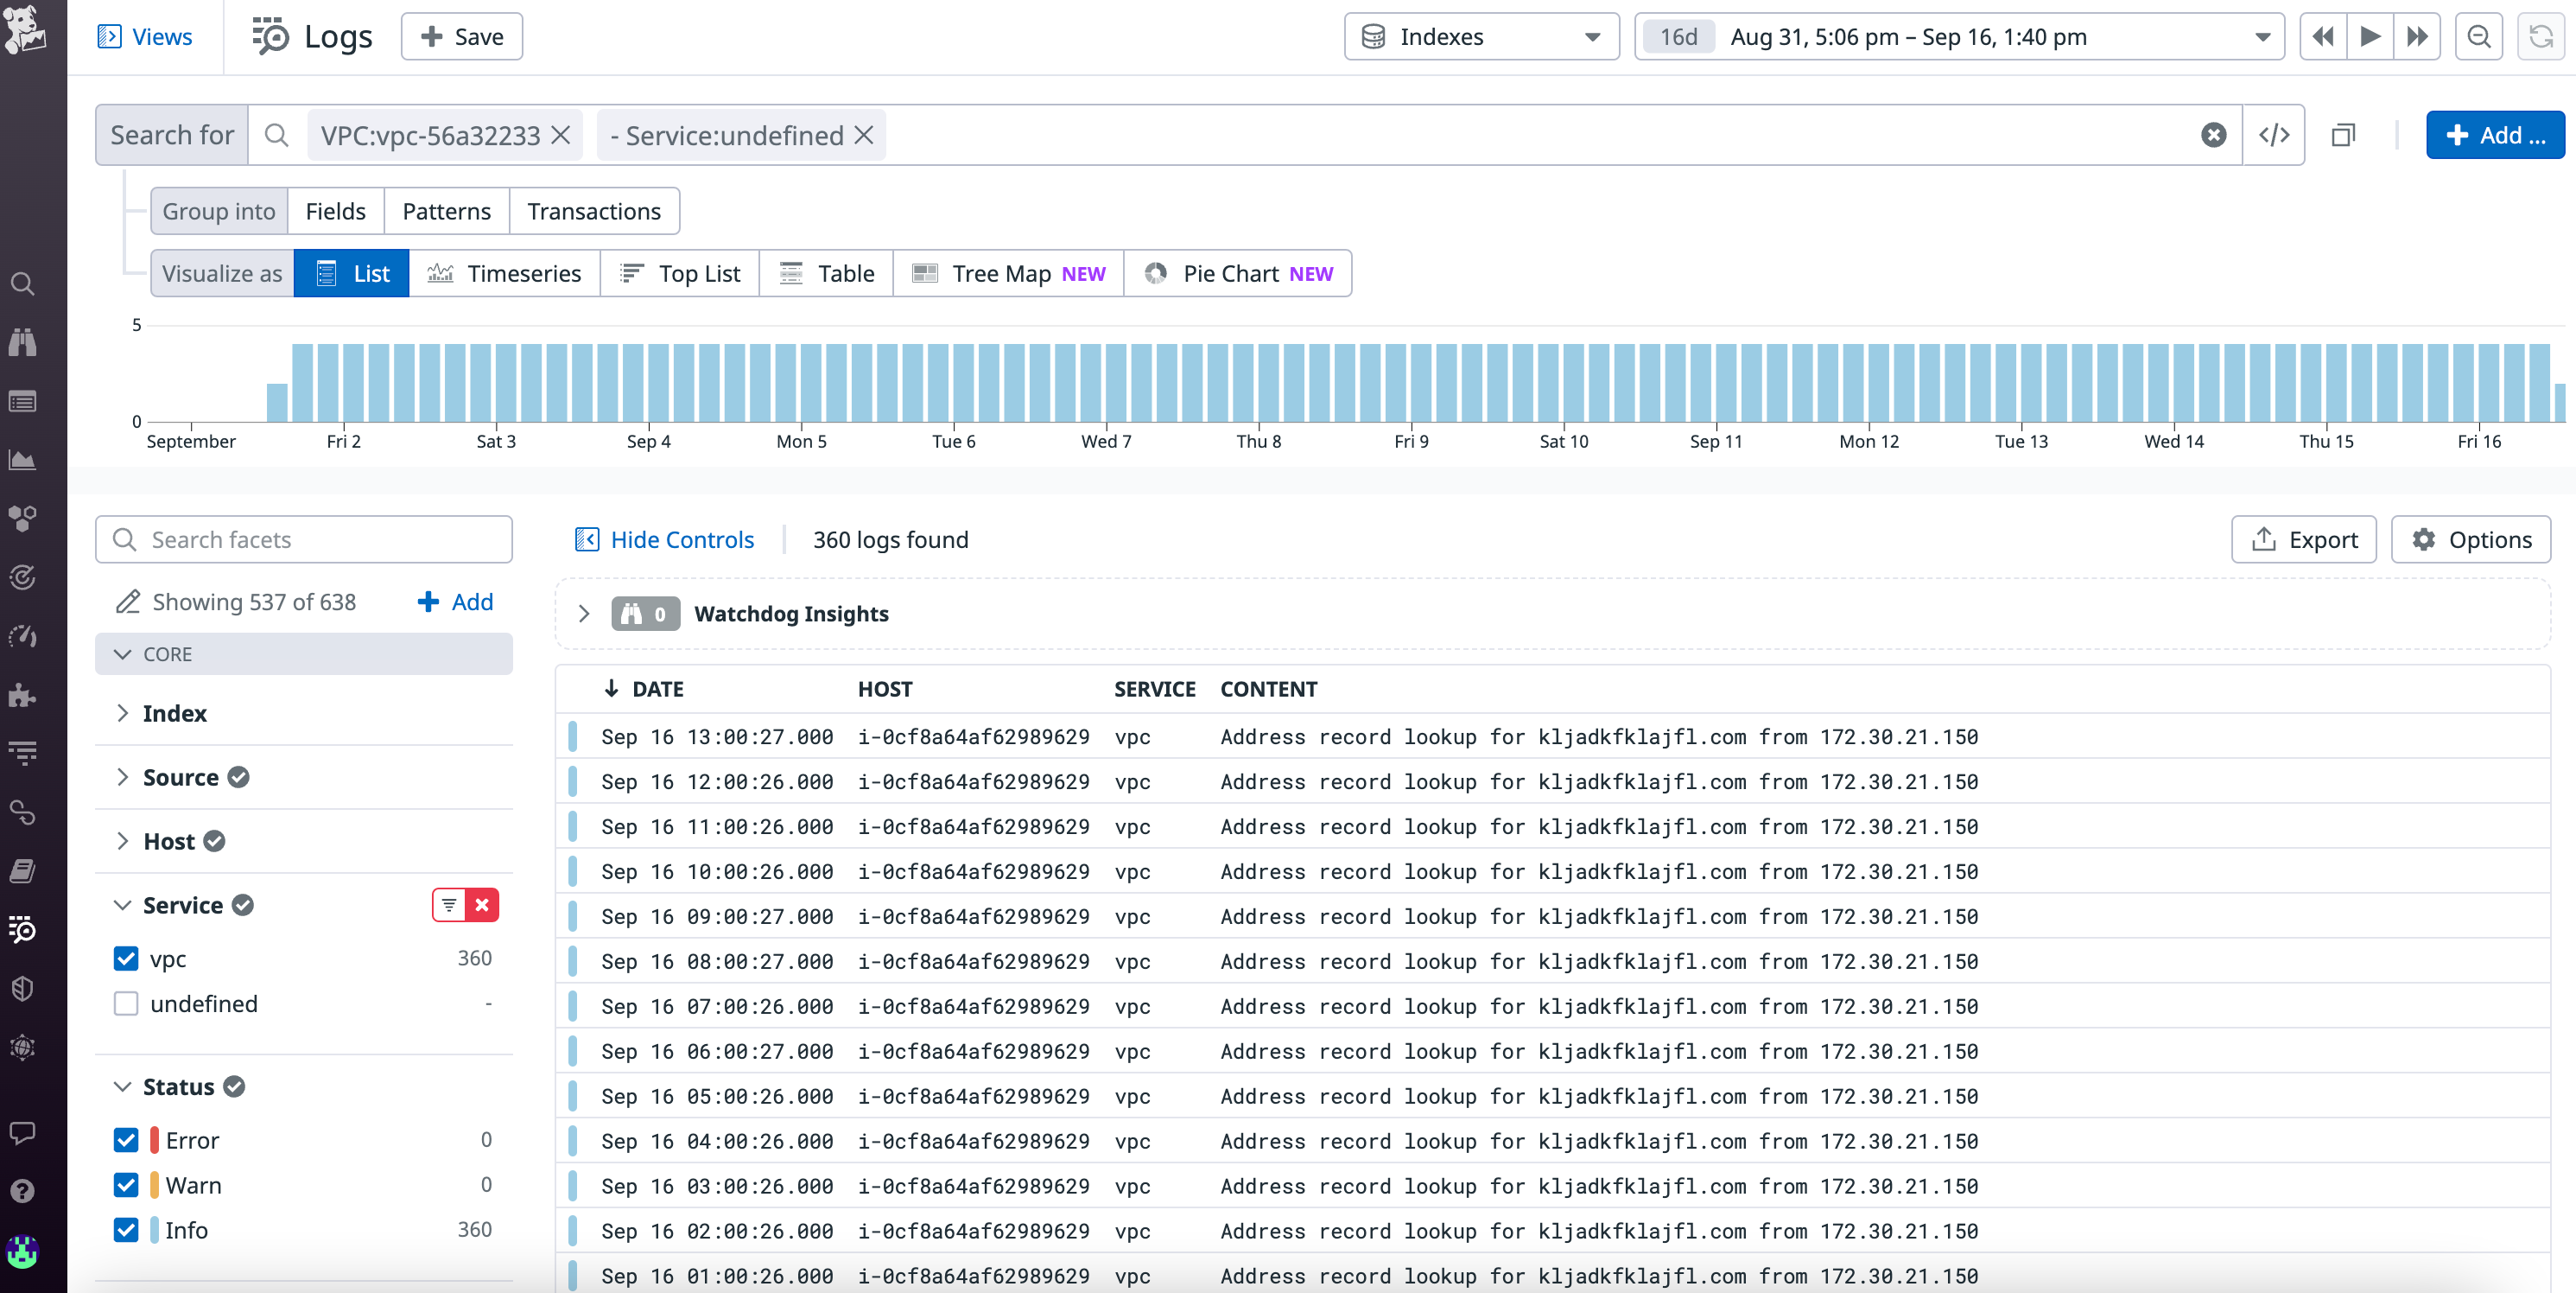Open the Watchdog binoculars icon in sidebar
Viewport: 2576px width, 1293px height.
tap(22, 342)
